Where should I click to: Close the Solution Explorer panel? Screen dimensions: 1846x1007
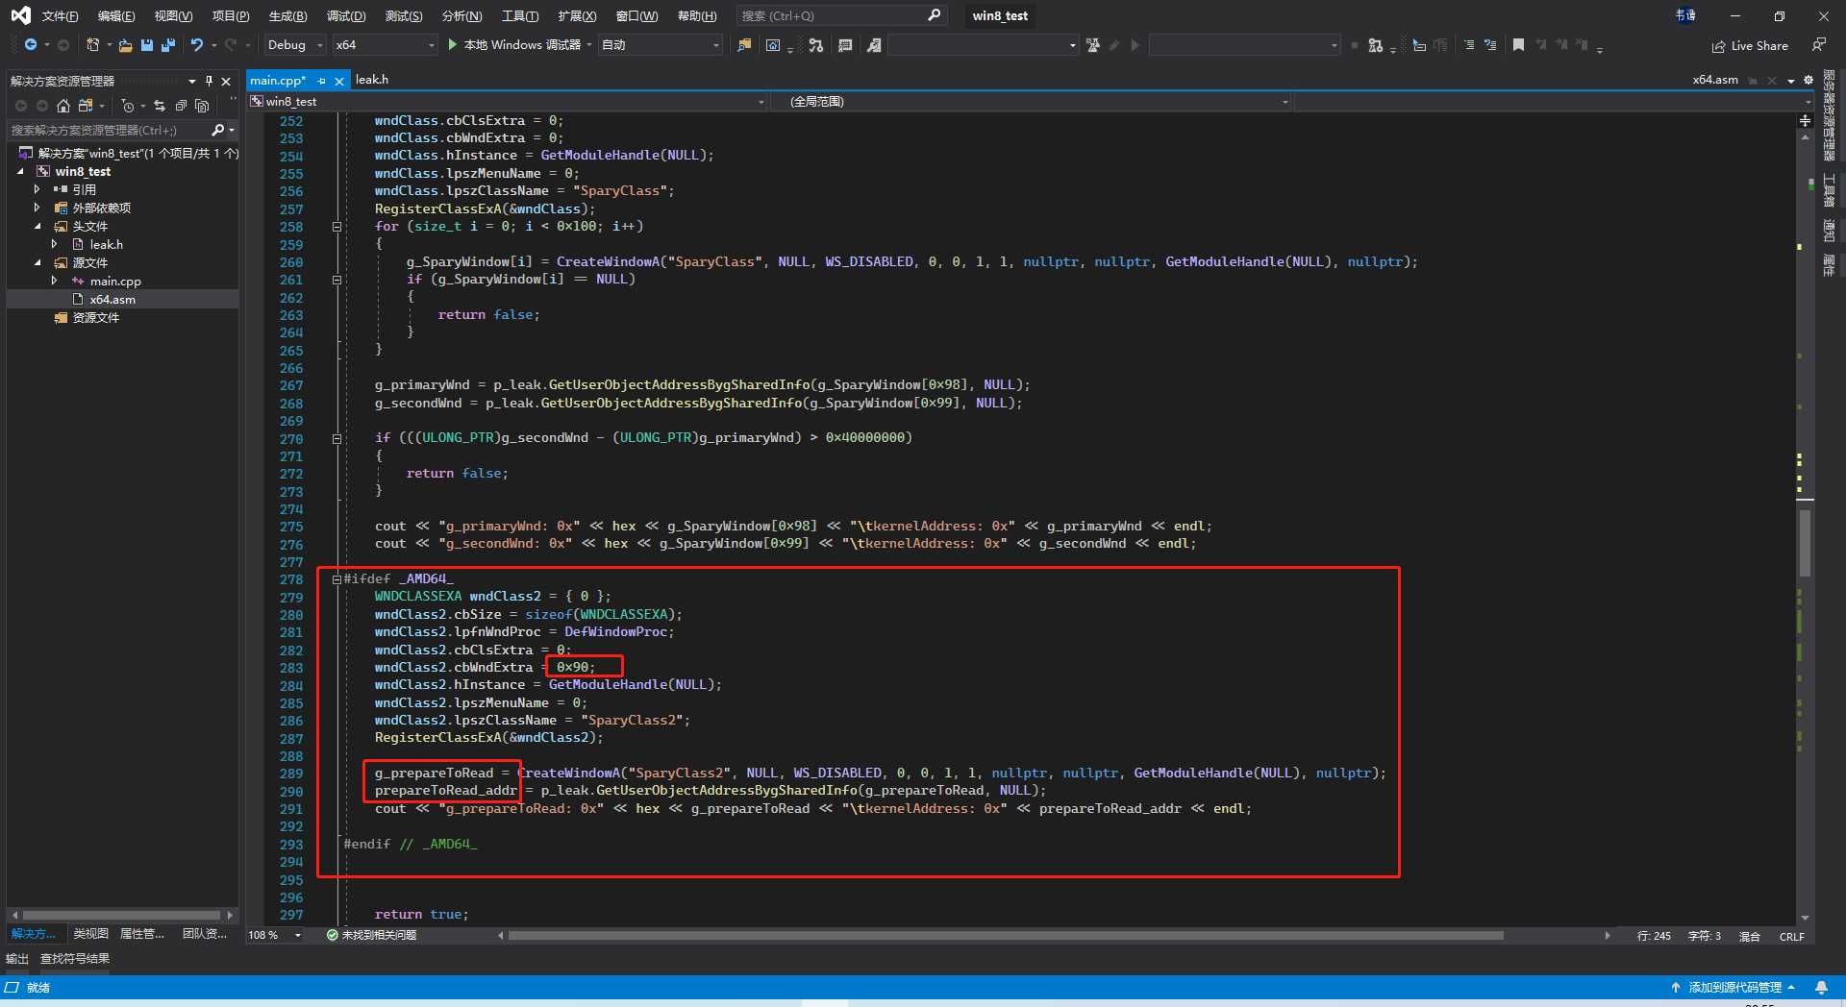tap(226, 81)
